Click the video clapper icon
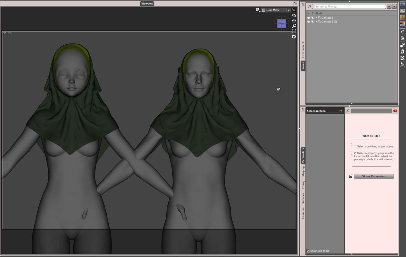406x257 pixels. [350, 176]
